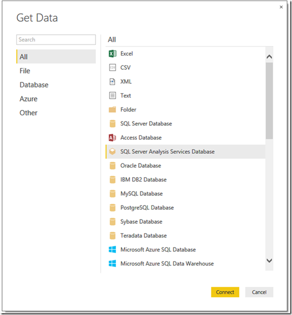Select Microsoft Azure SQL Database label
Image resolution: width=292 pixels, height=315 pixels.
click(158, 250)
